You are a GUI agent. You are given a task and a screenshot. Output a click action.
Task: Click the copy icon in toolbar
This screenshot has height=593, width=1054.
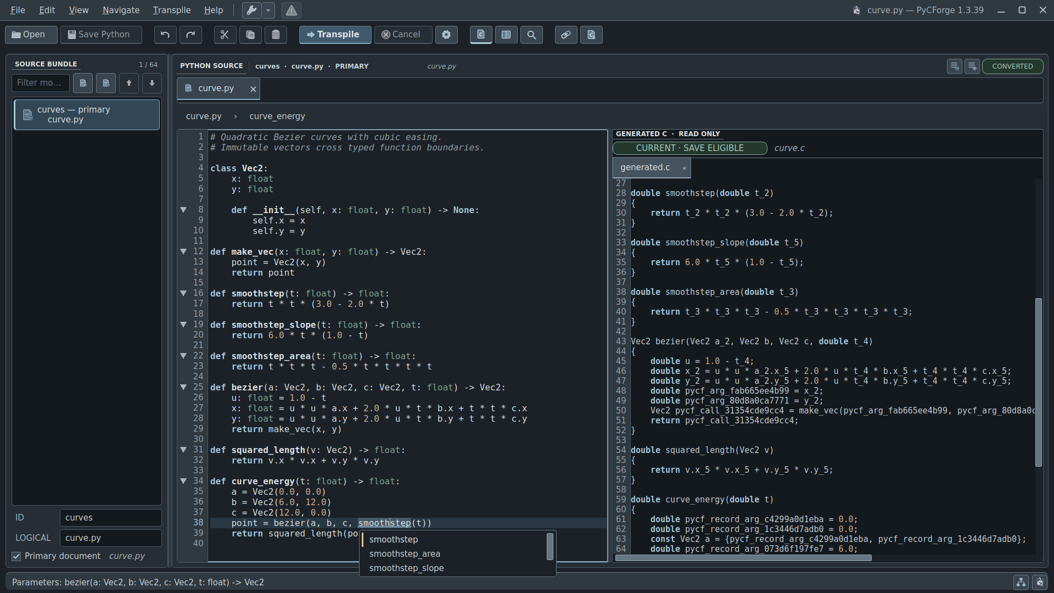pos(250,35)
